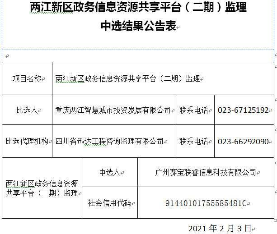Click the agency name 四川省迅达工程咨询监理有限公司
The width and height of the screenshot is (277, 234).
109,141
